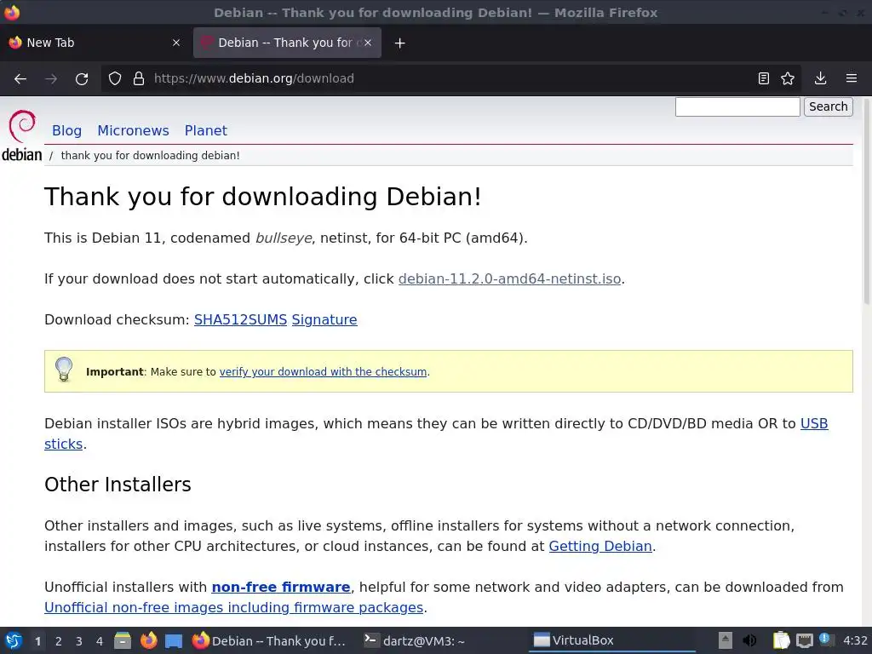Viewport: 872px width, 654px height.
Task: Open the Signature link
Action: 324,320
